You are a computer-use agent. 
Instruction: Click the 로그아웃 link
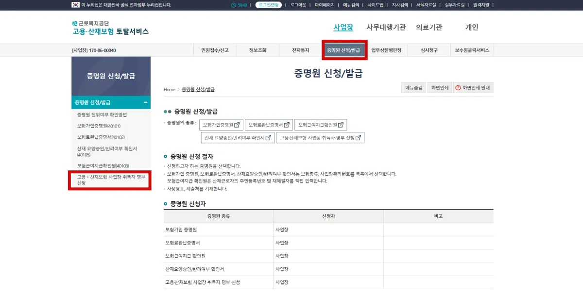point(298,5)
